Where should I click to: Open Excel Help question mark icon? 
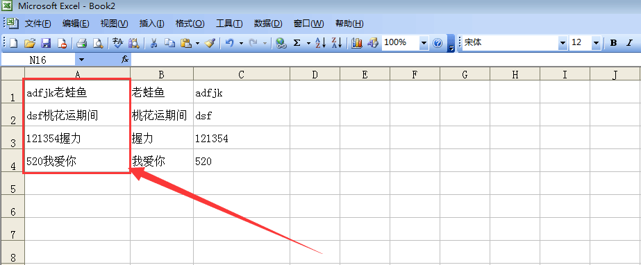coord(438,43)
